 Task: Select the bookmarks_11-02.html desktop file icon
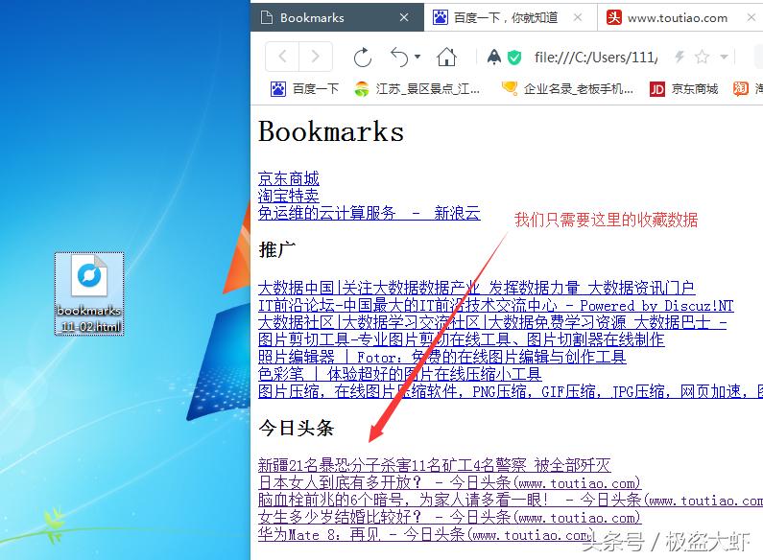89,293
